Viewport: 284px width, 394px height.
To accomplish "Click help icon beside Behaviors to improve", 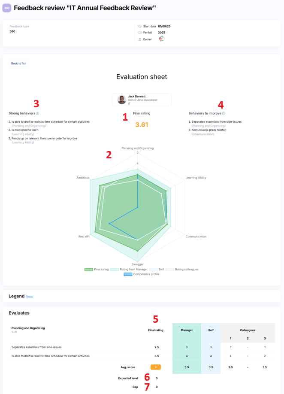I will click(224, 113).
